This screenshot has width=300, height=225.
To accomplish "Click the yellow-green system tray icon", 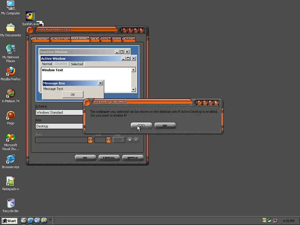I will (264, 220).
